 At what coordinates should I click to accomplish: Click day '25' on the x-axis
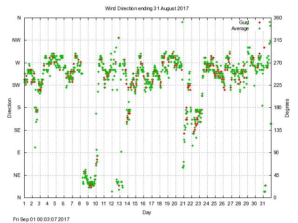214,203
